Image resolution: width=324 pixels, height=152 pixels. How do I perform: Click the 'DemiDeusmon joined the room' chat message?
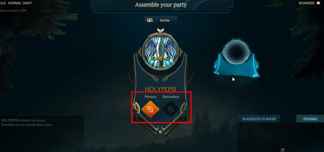click(27, 125)
